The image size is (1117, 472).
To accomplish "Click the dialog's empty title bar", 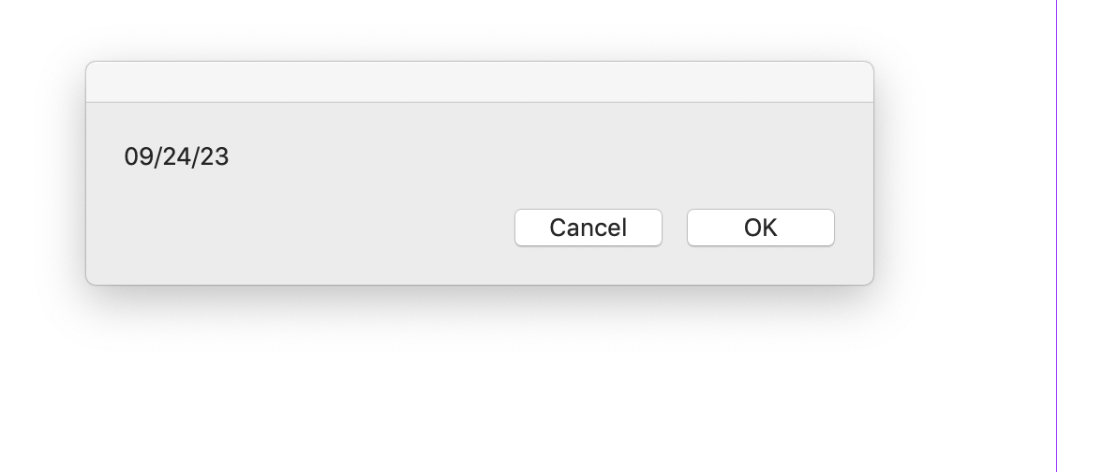I will pos(479,82).
